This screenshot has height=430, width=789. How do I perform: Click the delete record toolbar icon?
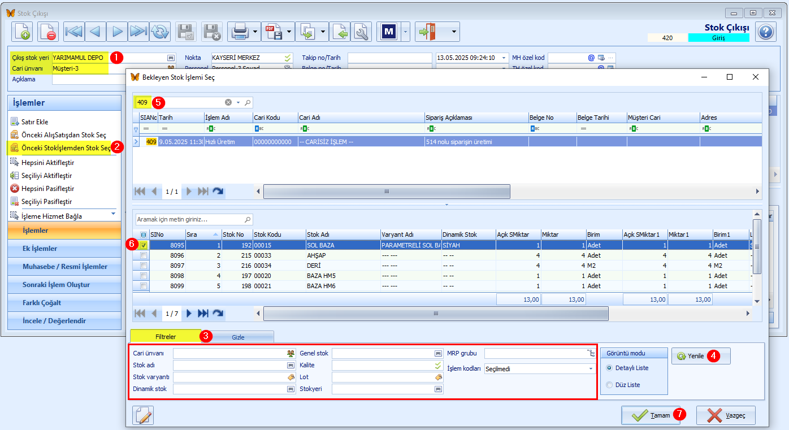[48, 32]
